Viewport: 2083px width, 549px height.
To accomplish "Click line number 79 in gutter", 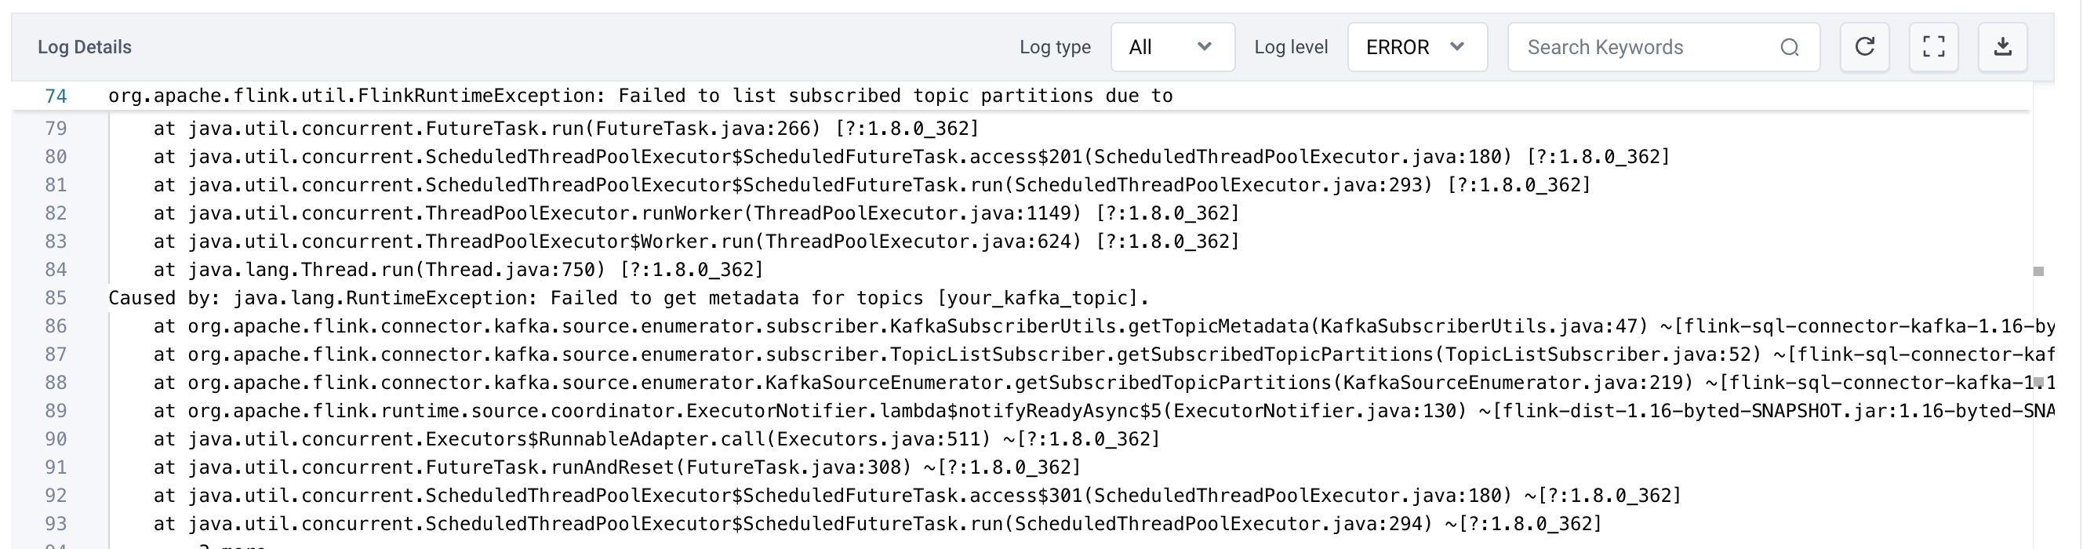I will tap(56, 129).
